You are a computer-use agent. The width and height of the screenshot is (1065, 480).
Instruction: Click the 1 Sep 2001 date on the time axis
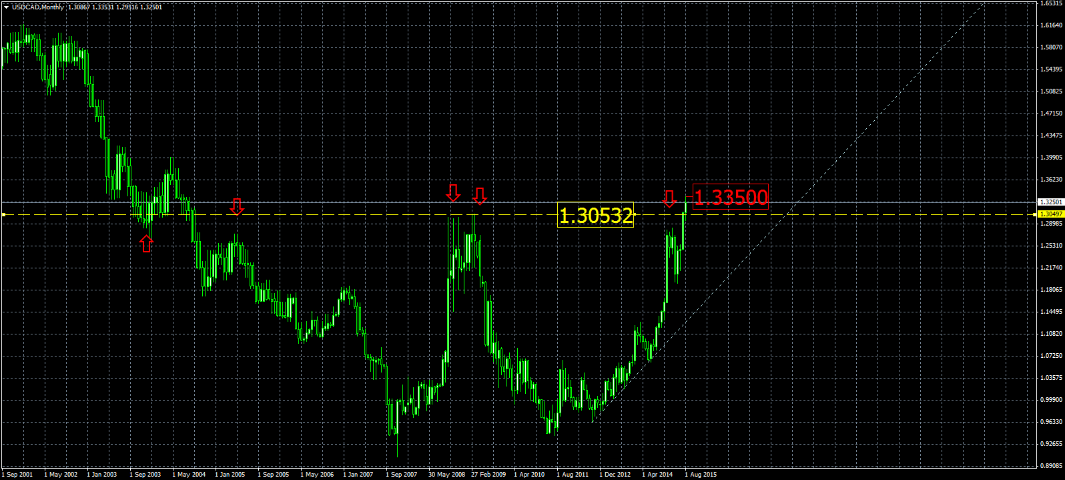tap(18, 475)
